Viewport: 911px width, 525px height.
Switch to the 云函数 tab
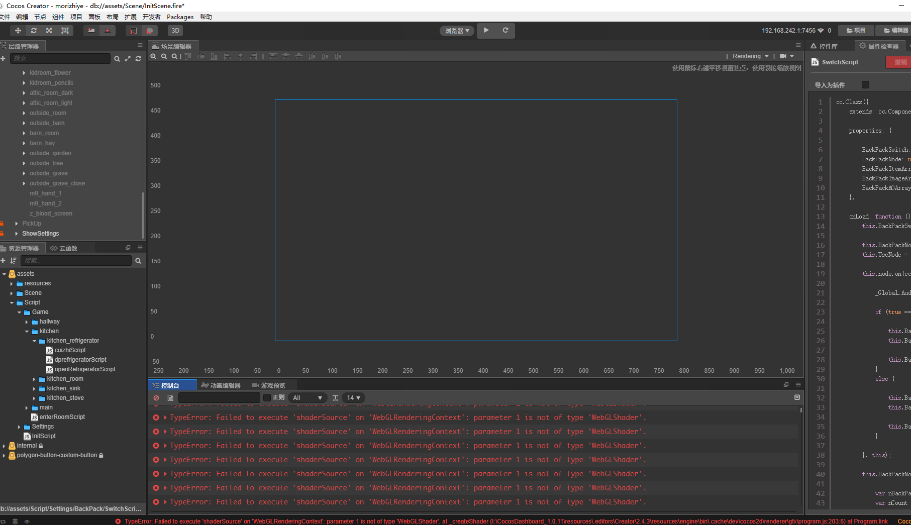click(64, 248)
